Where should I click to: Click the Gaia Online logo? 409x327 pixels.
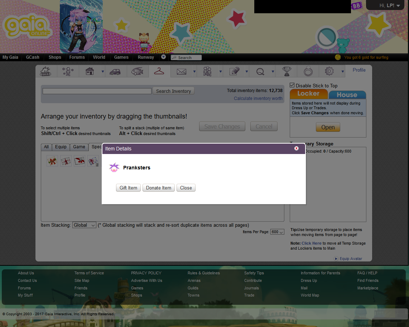pos(27,27)
